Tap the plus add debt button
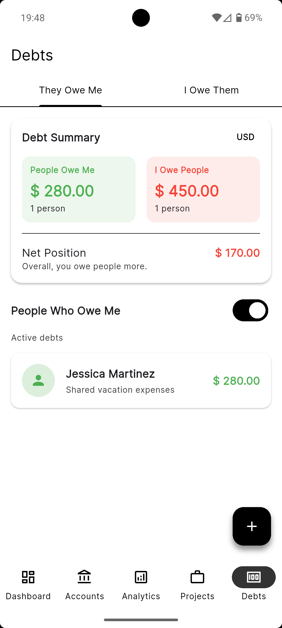Image resolution: width=282 pixels, height=628 pixels. 252,526
